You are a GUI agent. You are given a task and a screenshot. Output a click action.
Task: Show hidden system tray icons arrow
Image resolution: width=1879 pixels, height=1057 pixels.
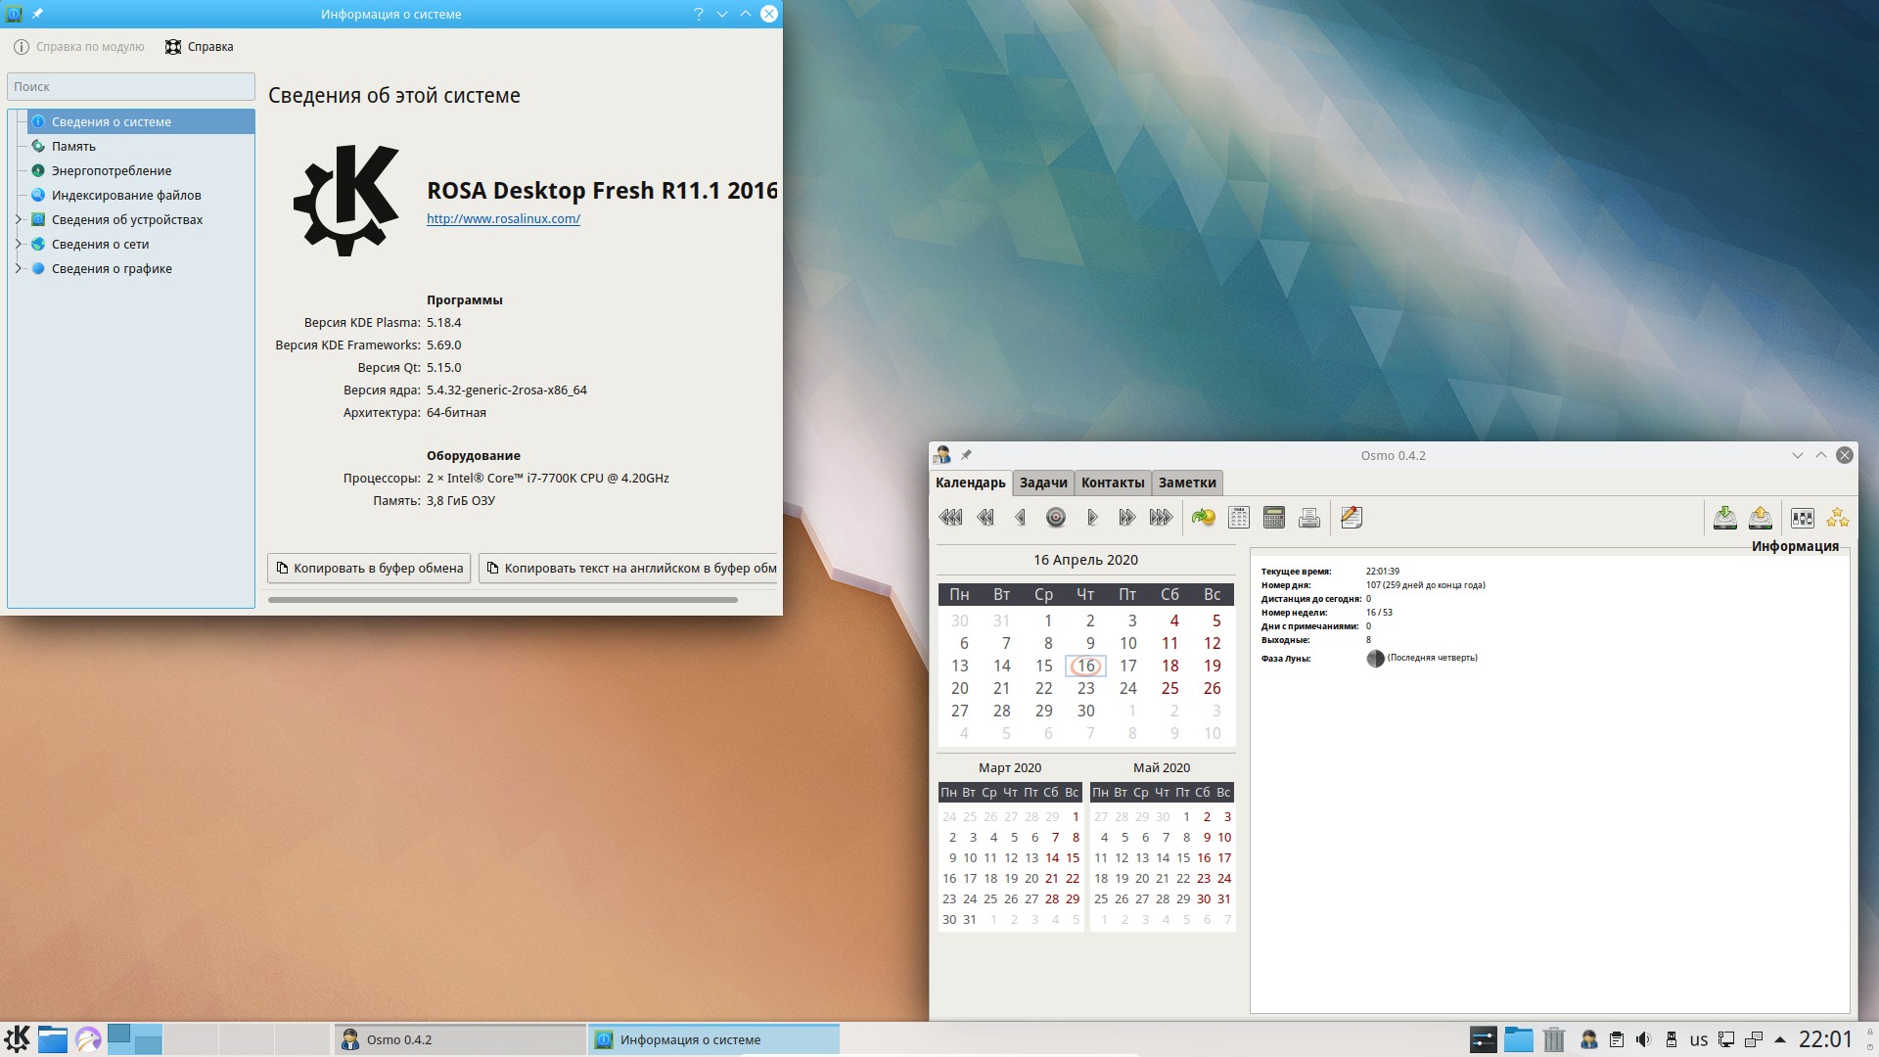[x=1779, y=1039]
